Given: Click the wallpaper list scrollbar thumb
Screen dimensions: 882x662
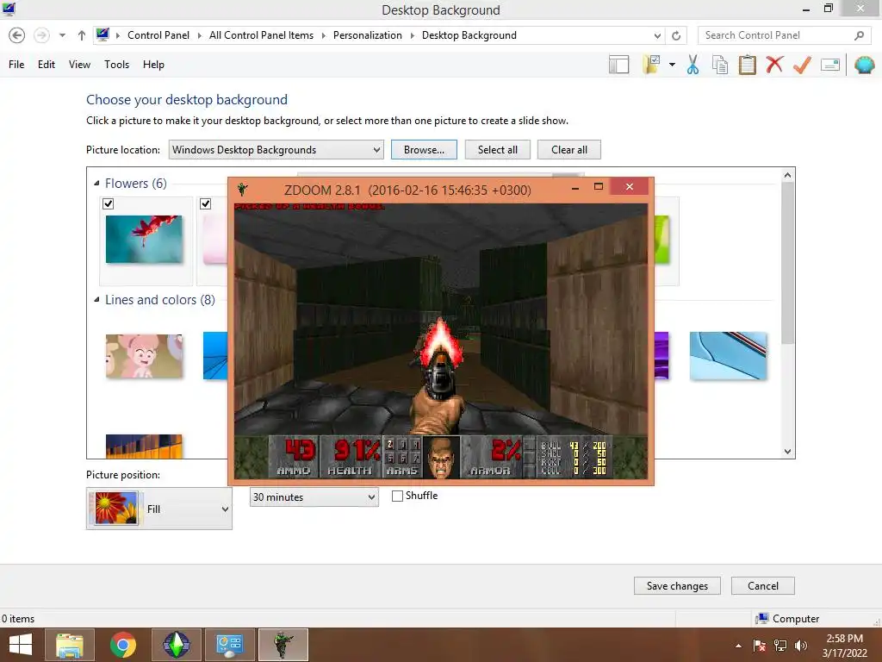Looking at the screenshot, I should pyautogui.click(x=787, y=263).
